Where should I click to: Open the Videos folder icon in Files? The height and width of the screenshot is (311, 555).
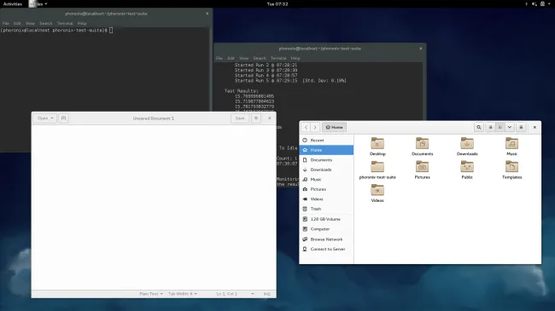coord(377,190)
